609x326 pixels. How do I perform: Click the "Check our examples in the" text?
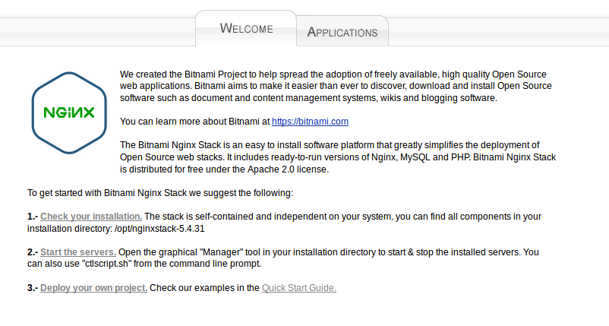204,288
